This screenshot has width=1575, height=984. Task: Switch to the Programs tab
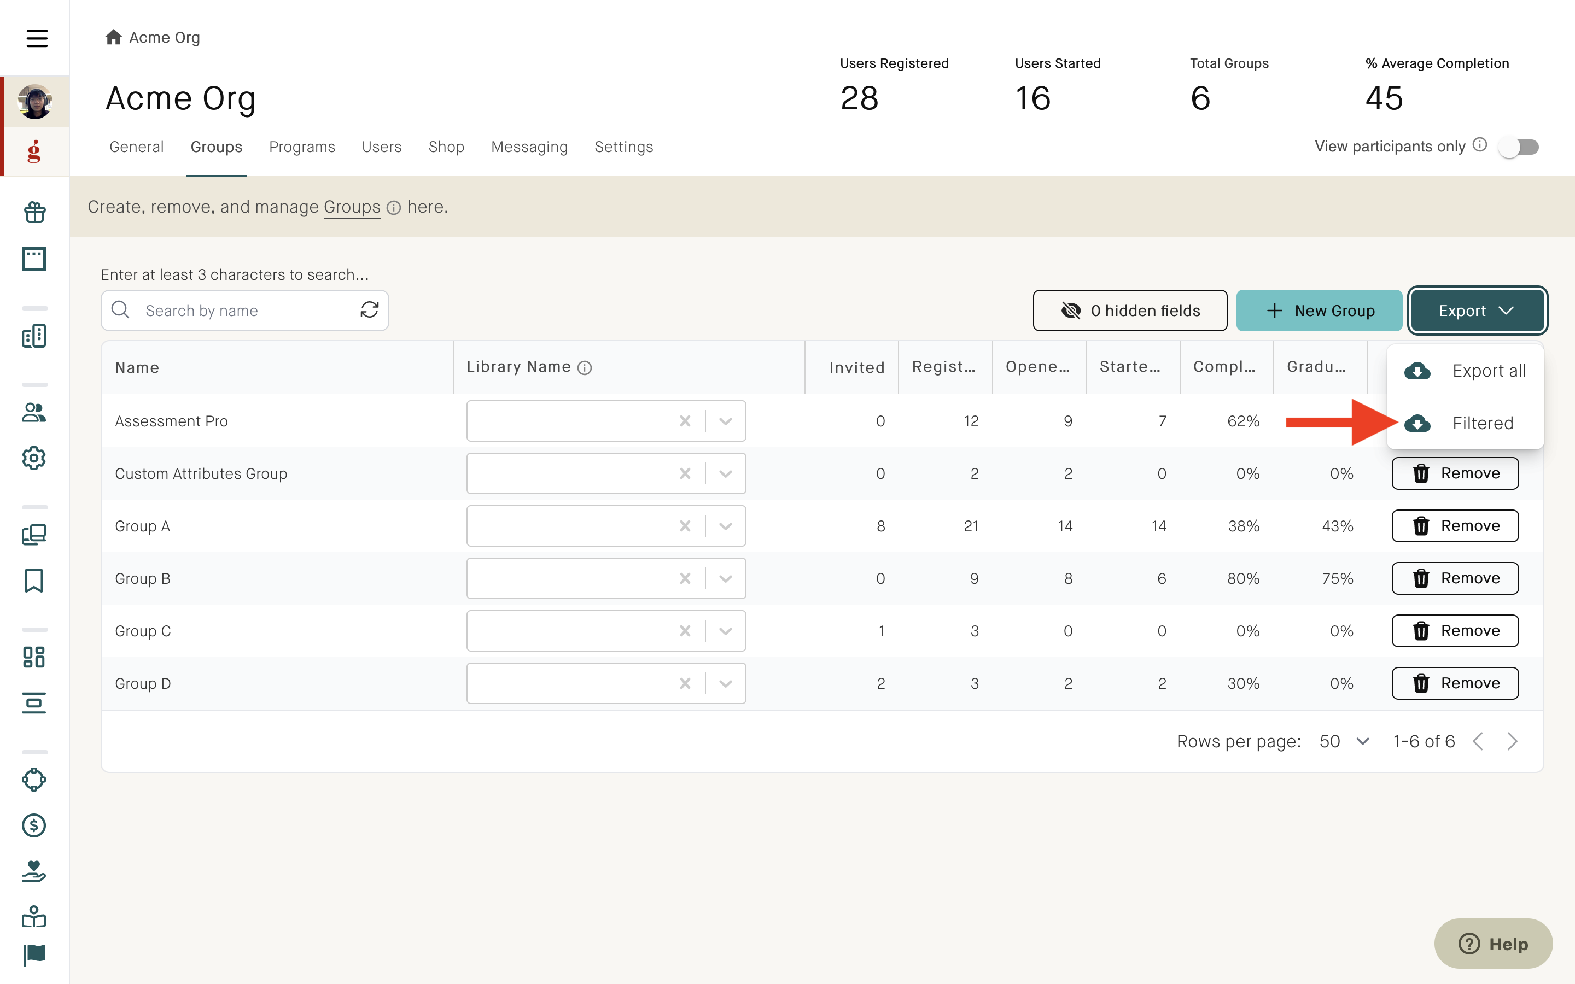302,147
